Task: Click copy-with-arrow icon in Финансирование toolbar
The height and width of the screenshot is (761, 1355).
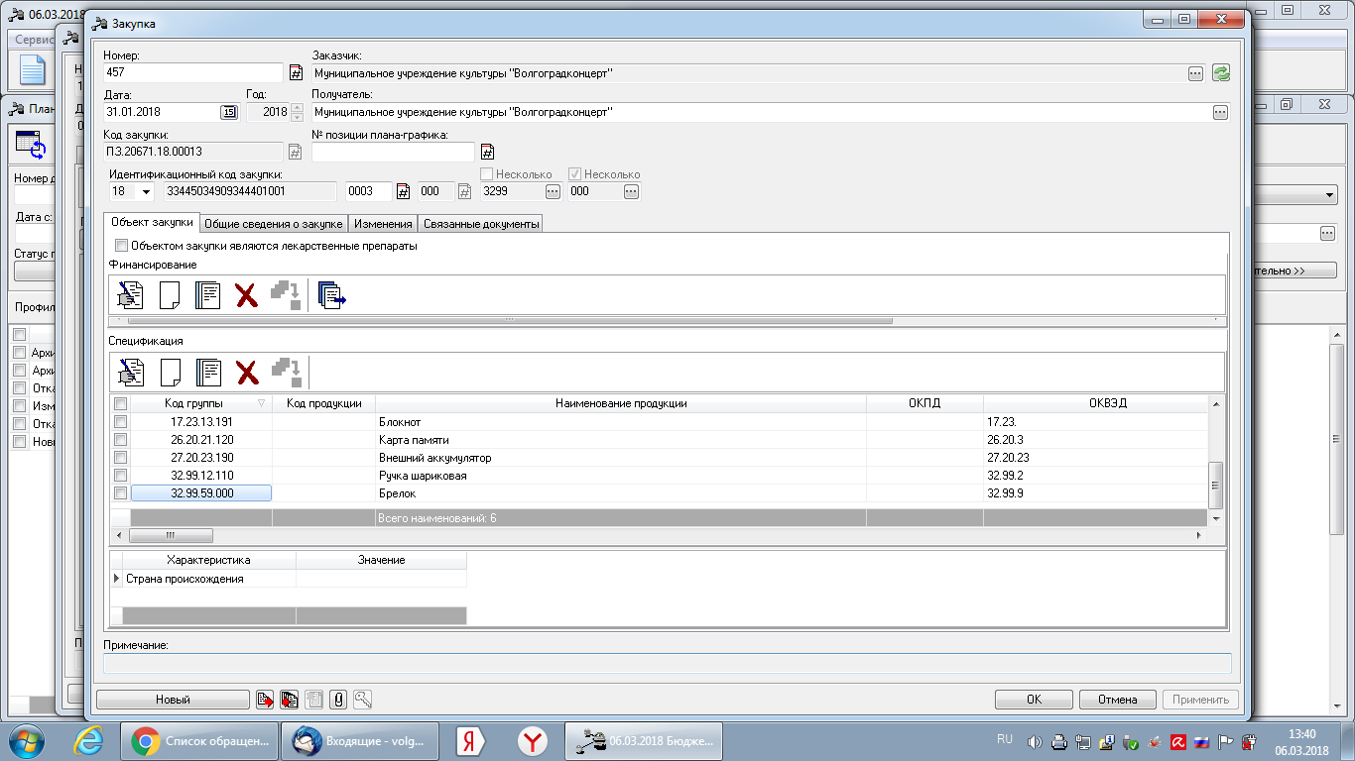Action: [x=331, y=295]
